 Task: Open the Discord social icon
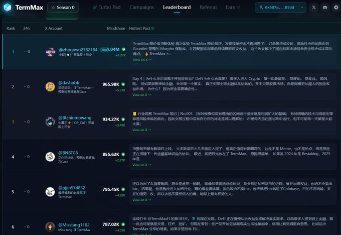click(x=325, y=8)
